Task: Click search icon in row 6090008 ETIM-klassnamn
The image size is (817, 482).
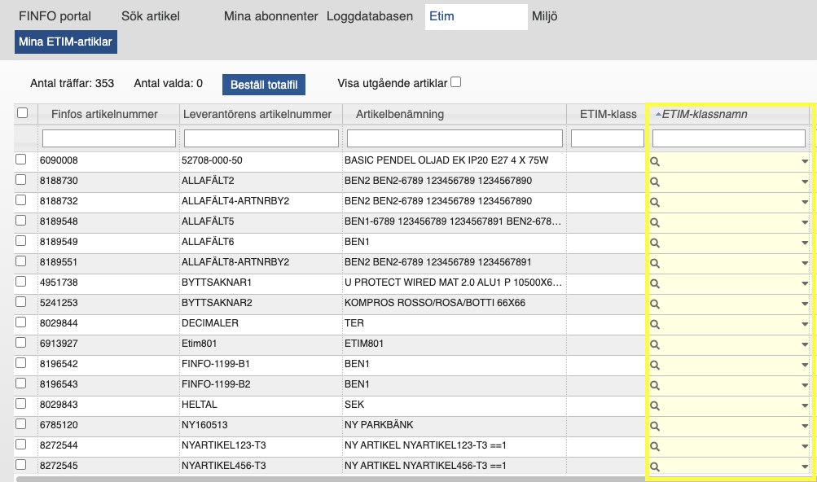Action: pyautogui.click(x=654, y=161)
